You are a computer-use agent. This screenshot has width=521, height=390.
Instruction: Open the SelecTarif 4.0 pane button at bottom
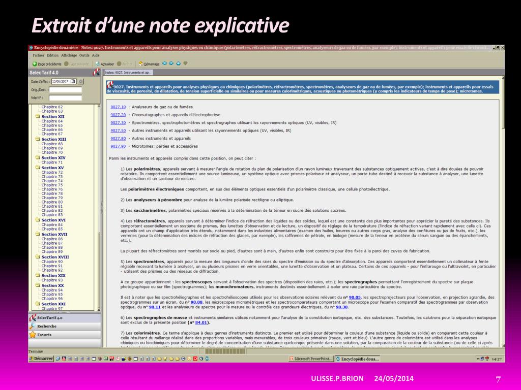click(65, 318)
